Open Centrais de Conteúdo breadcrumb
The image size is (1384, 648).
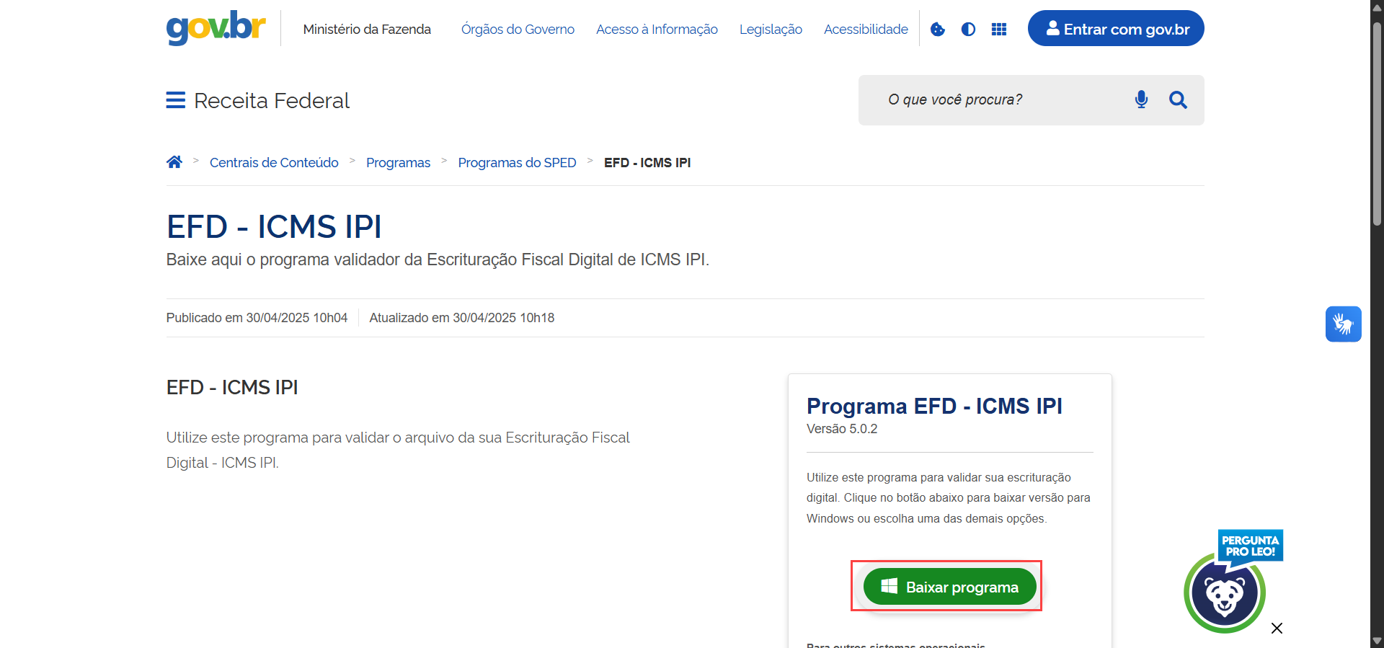tap(274, 163)
